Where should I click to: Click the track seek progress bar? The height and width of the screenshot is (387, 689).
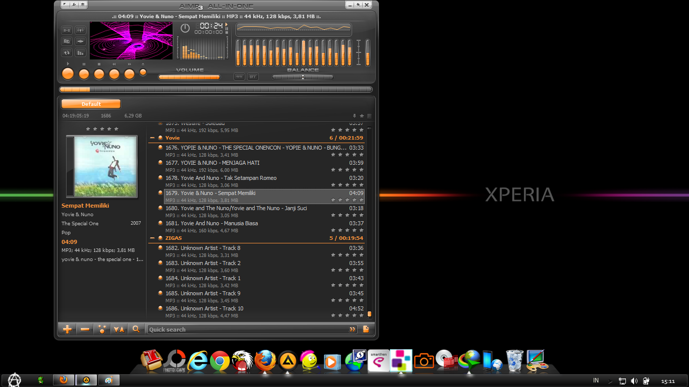(x=216, y=89)
